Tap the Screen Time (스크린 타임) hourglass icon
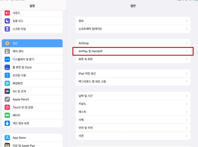 click(7, 29)
